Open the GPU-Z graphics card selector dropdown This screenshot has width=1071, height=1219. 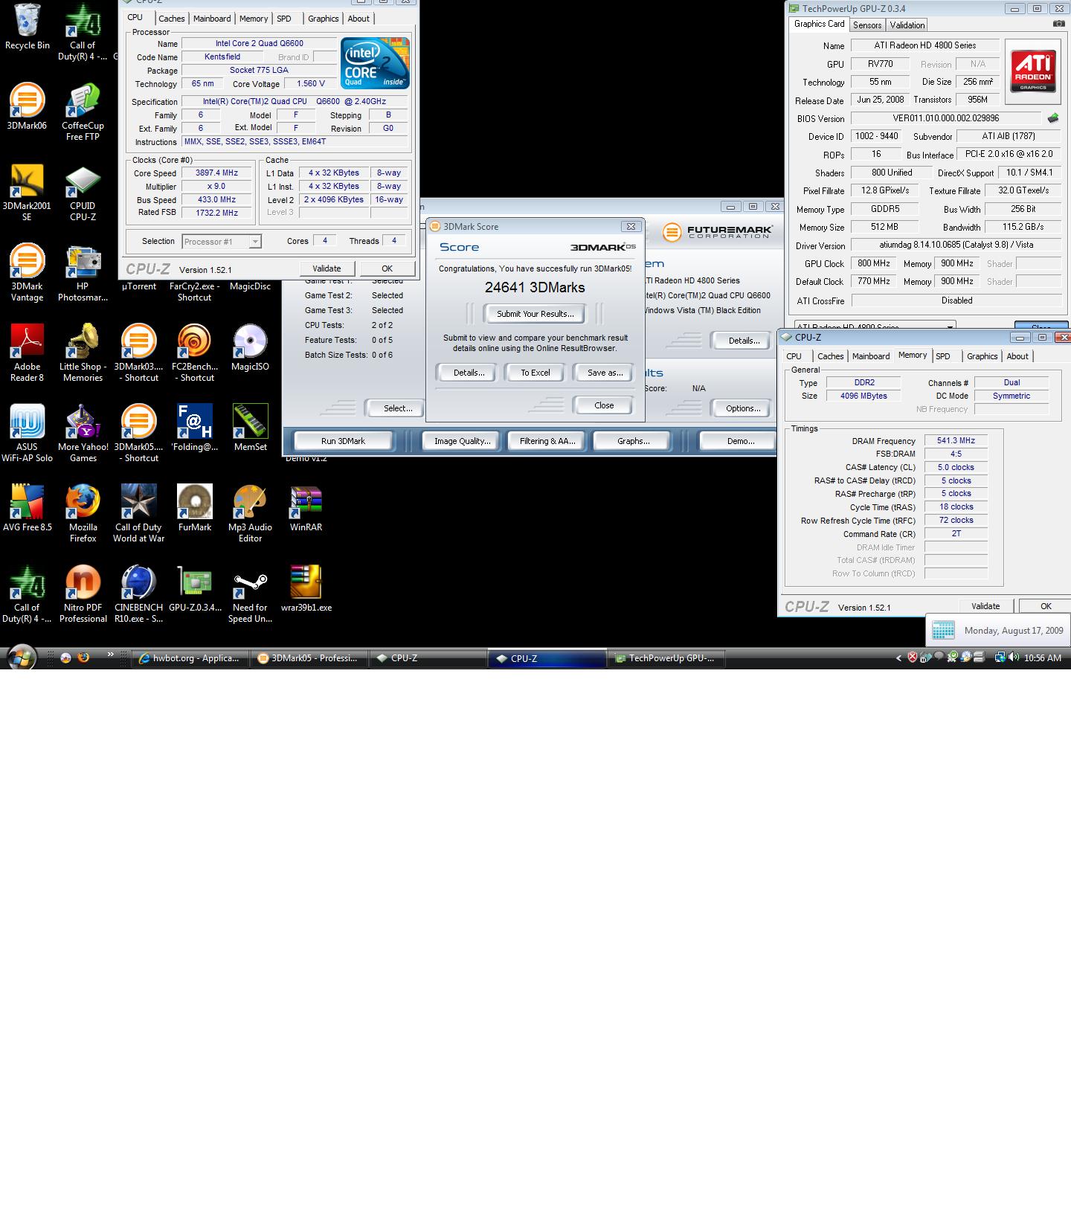click(875, 326)
